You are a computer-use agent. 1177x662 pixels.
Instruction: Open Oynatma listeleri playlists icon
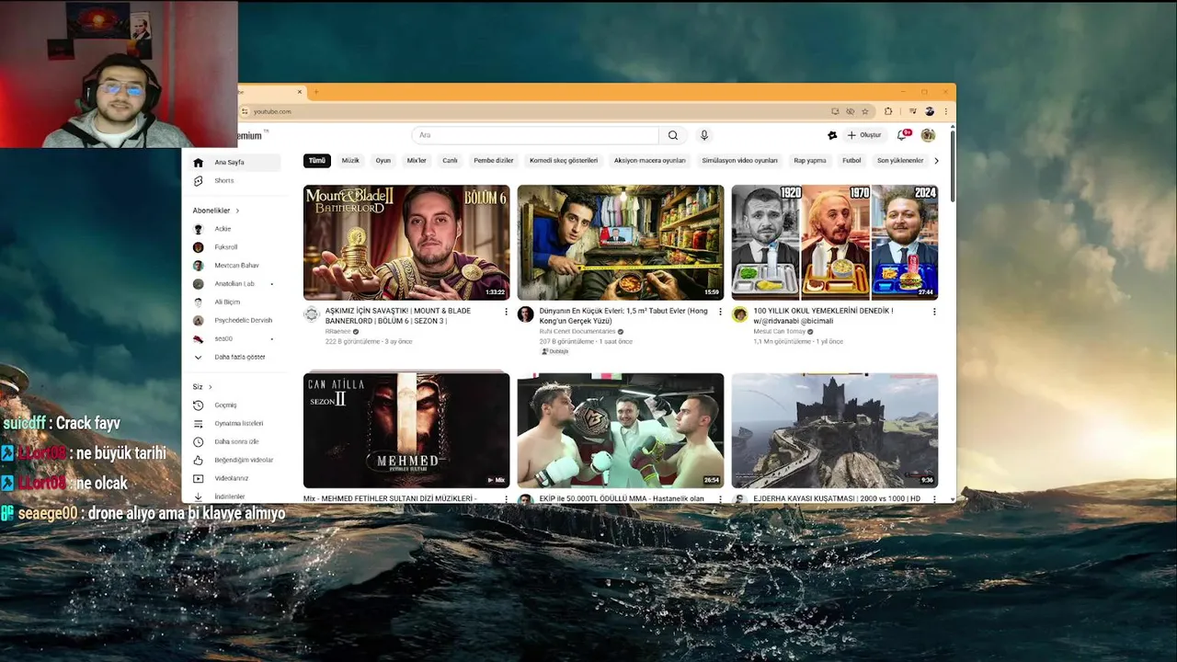[x=198, y=424]
